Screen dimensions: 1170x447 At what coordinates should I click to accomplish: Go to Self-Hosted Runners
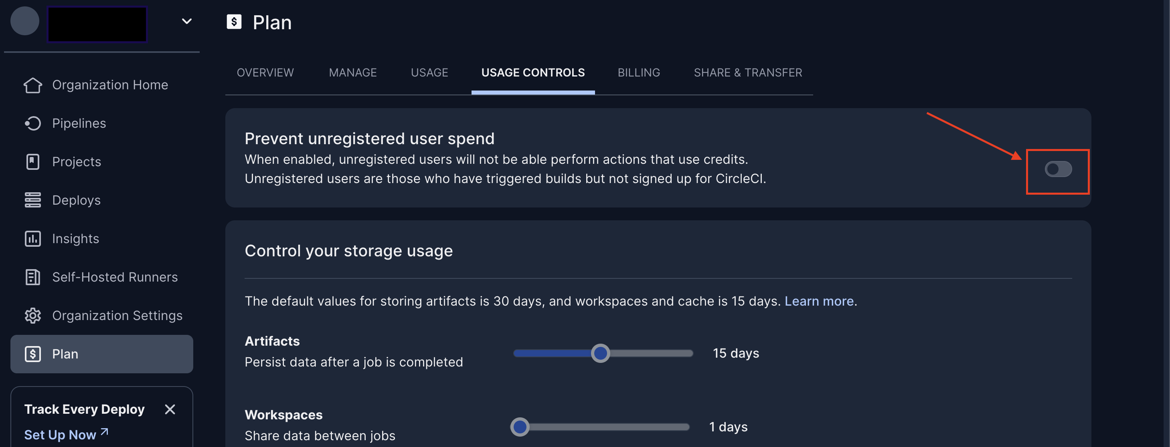pos(102,277)
